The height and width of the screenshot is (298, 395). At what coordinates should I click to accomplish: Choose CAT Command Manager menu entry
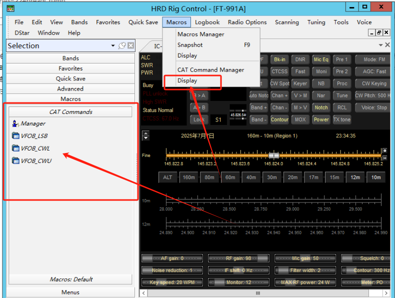(210, 70)
